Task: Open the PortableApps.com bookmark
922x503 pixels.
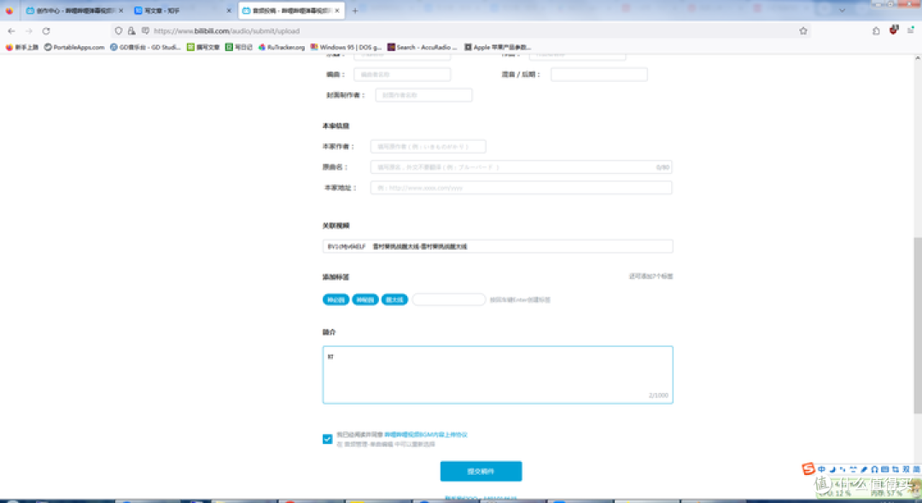Action: pos(74,47)
